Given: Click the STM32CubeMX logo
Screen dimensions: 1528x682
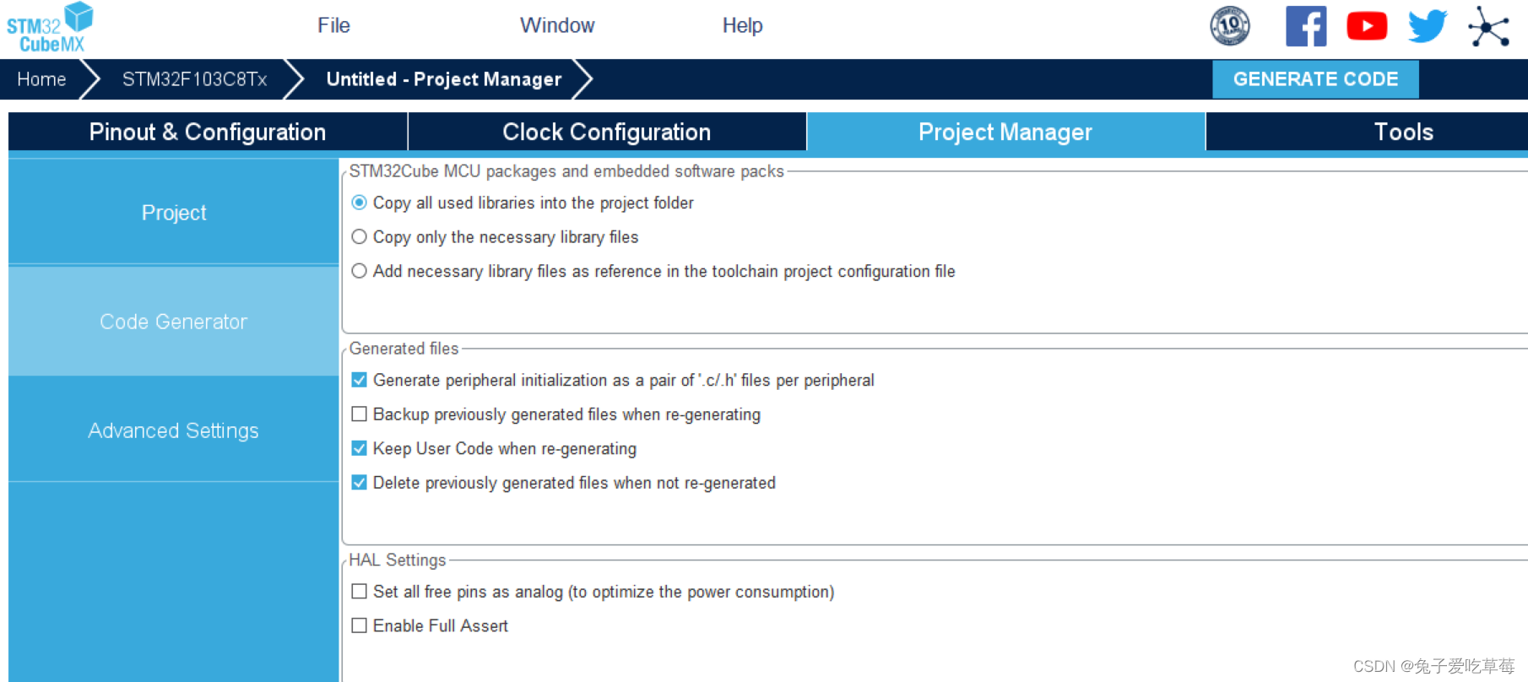Looking at the screenshot, I should click(x=50, y=28).
